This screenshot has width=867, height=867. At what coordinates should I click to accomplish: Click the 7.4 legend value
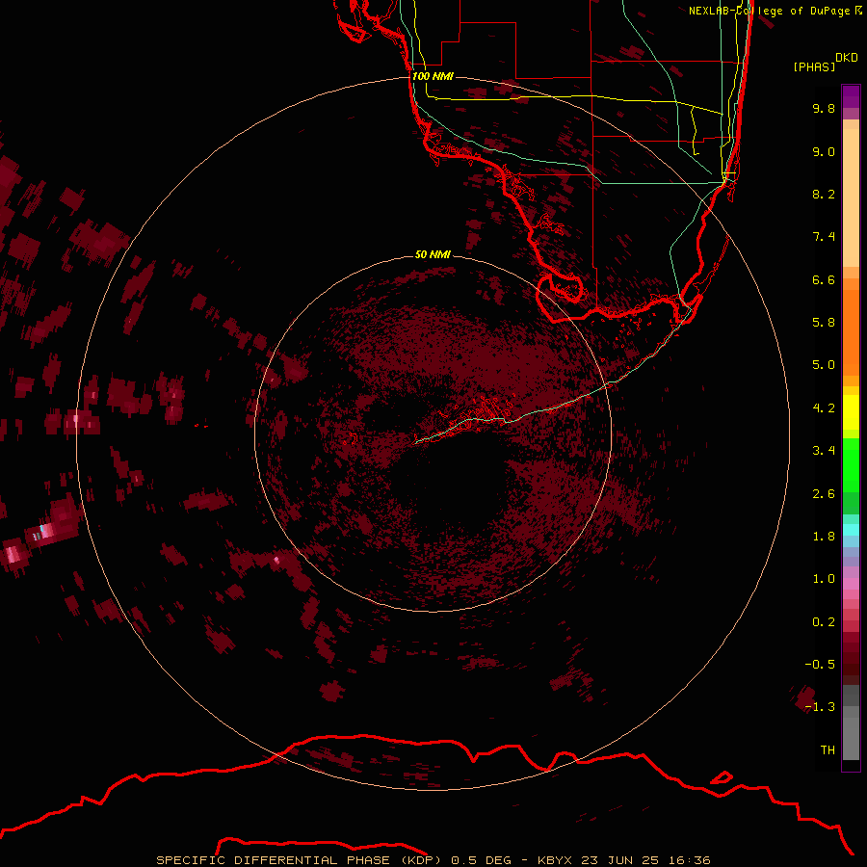point(824,237)
